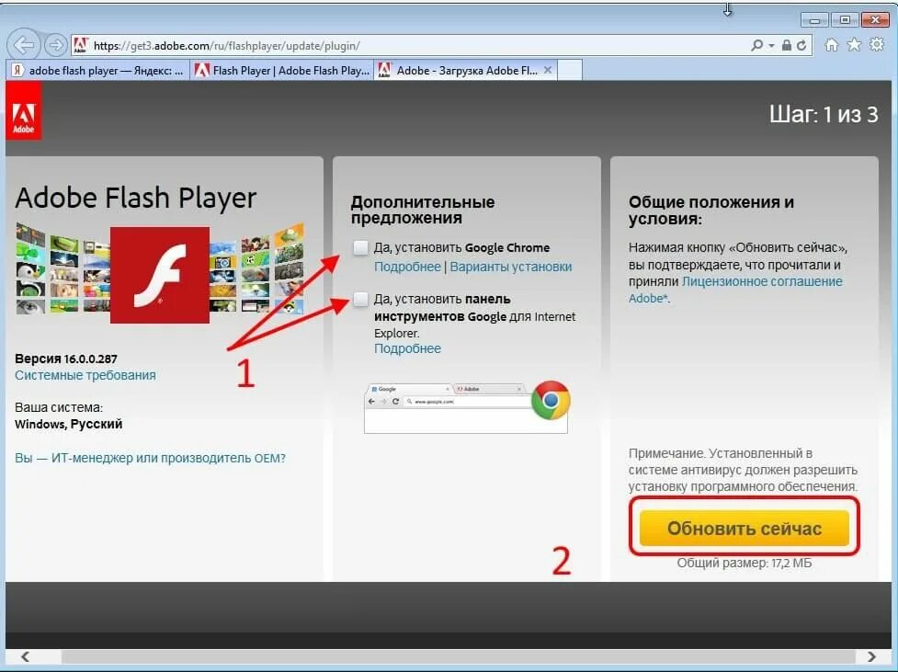Click the horizontal scrollbar right arrow
Image resolution: width=898 pixels, height=672 pixels.
[x=871, y=656]
